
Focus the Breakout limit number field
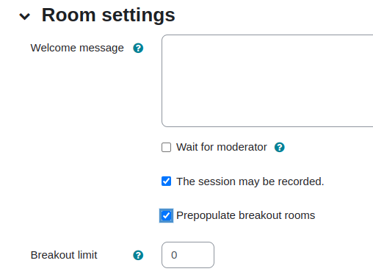pos(188,255)
